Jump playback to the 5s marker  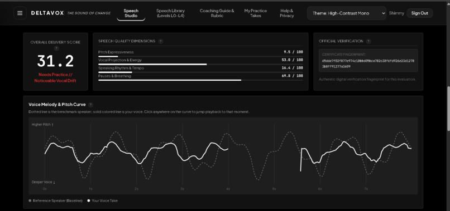(274, 189)
